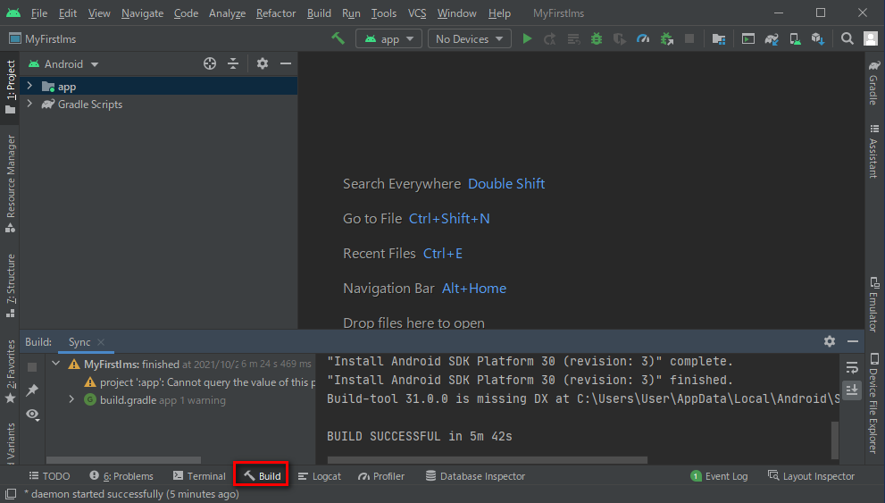The height and width of the screenshot is (503, 885).
Task: Click the Run Anything toolbar icon
Action: tap(747, 38)
